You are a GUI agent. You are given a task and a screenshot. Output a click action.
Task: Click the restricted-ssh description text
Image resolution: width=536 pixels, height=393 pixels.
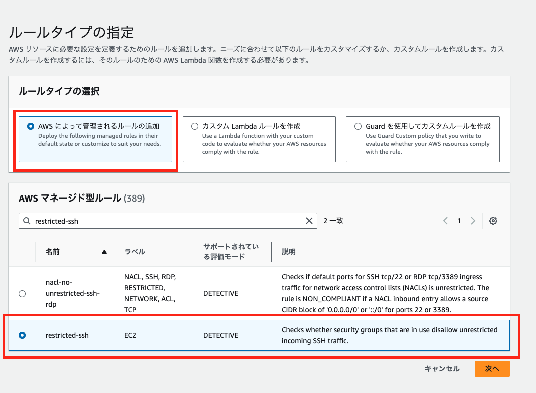click(x=390, y=335)
